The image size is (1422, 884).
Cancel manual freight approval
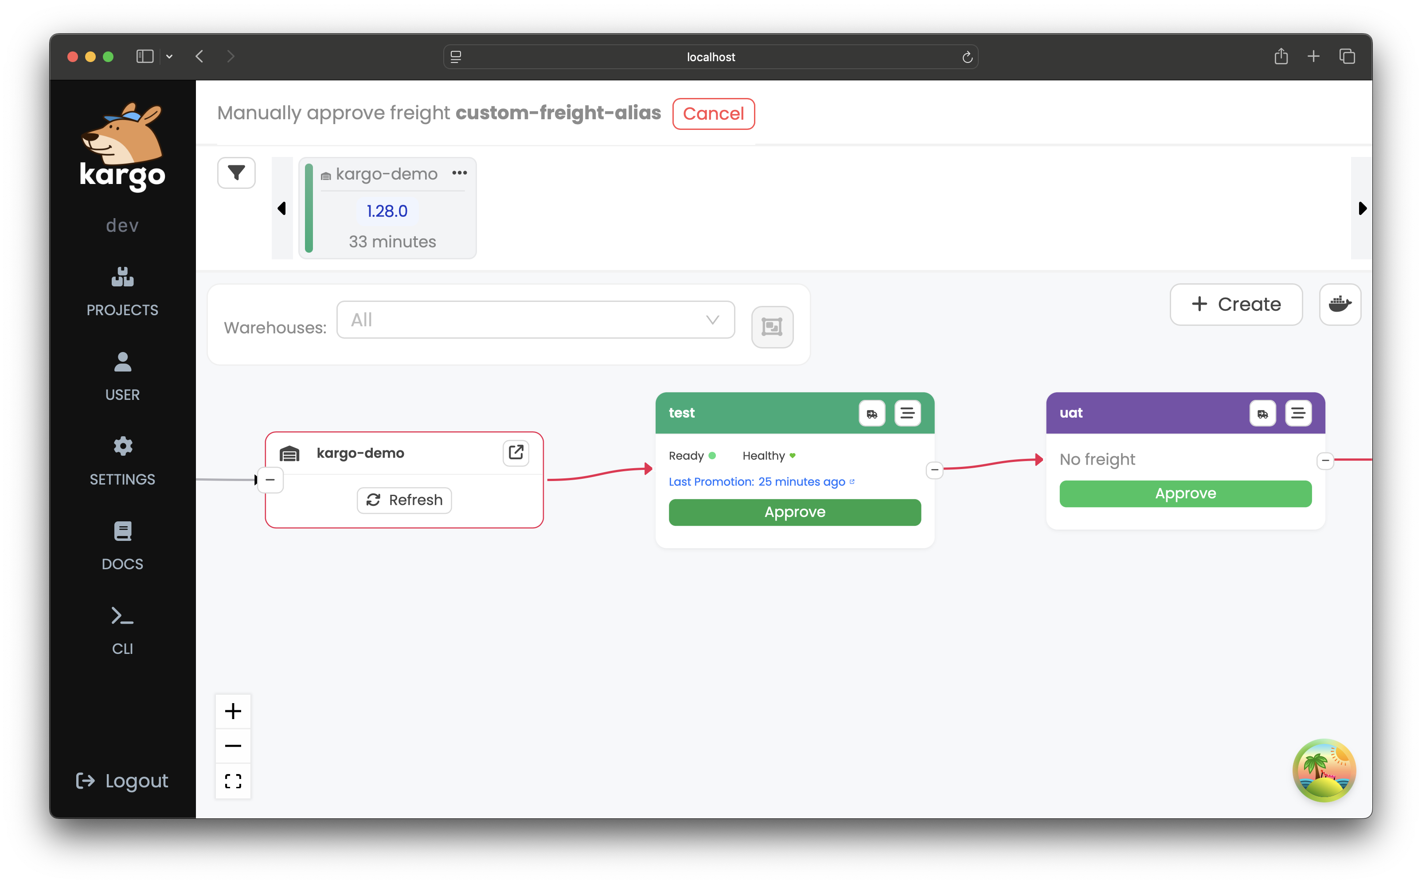[713, 113]
